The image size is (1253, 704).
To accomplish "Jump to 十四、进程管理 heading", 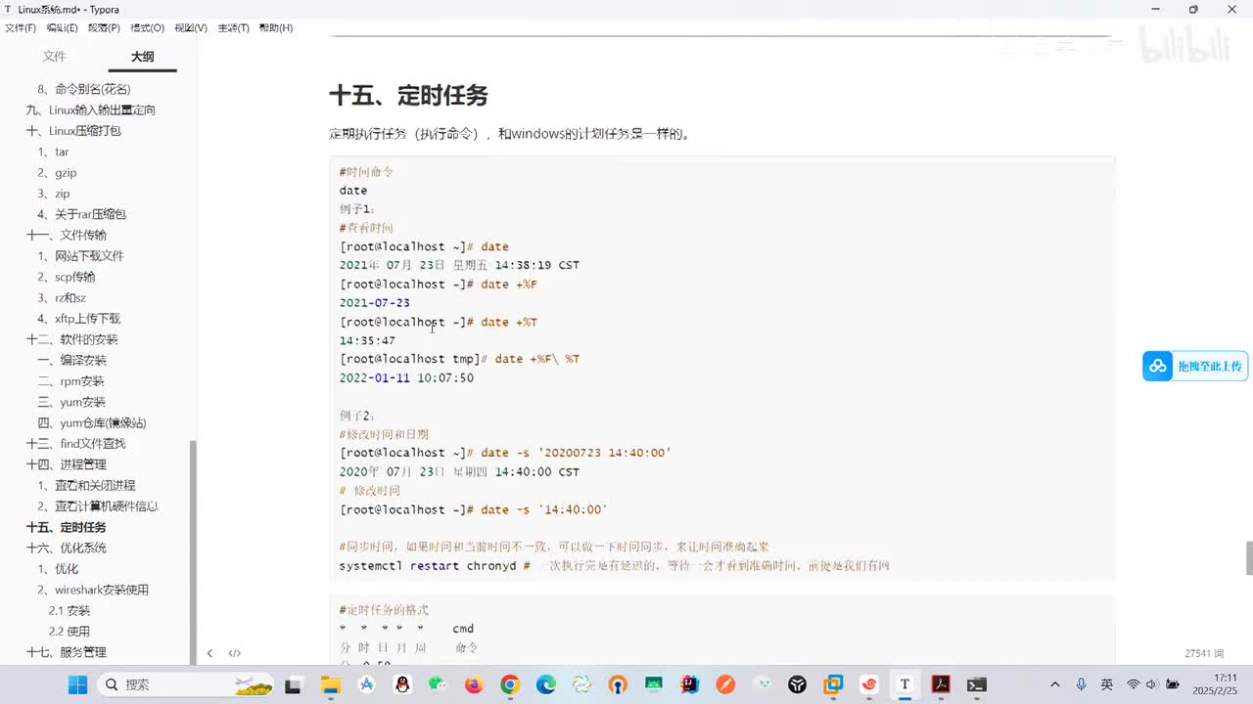I will tap(66, 464).
